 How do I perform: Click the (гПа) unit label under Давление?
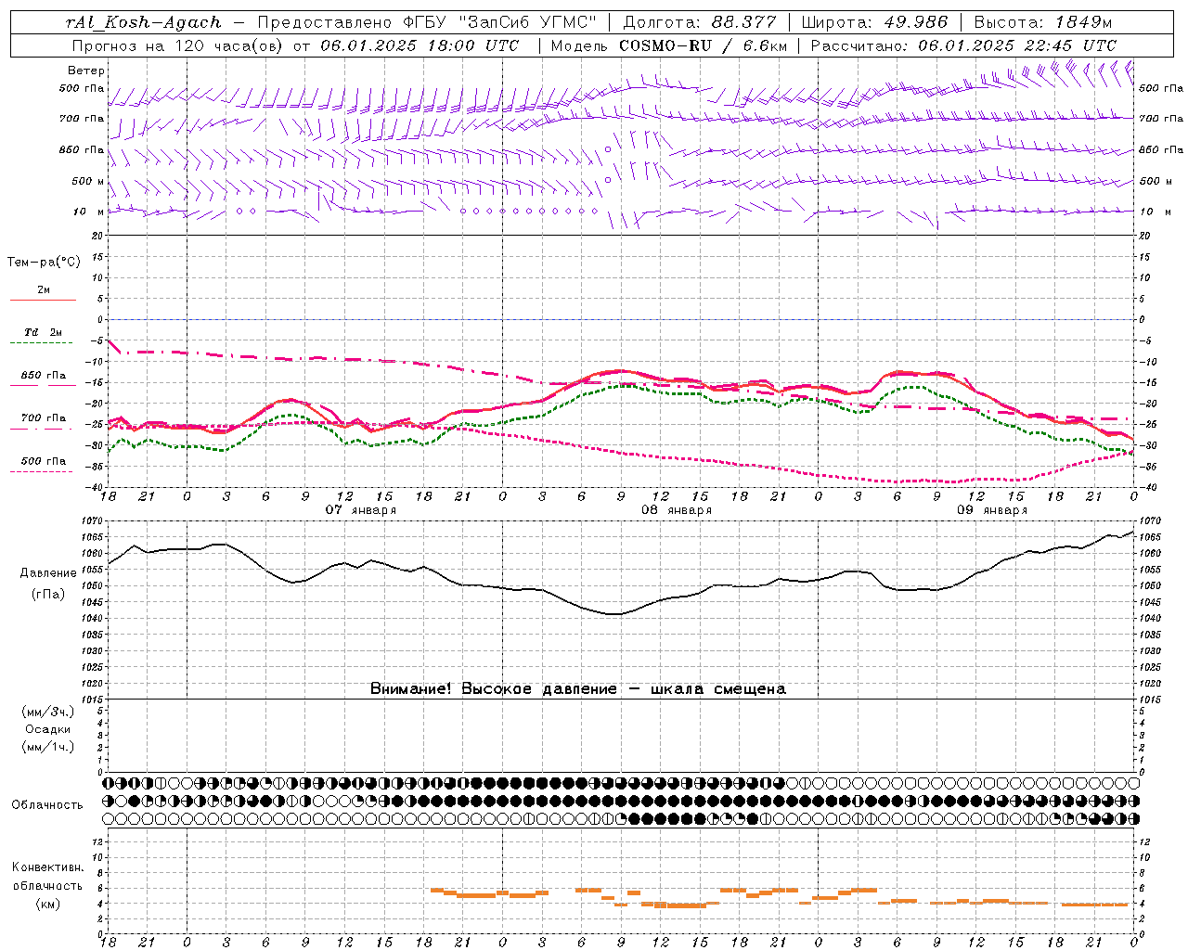(48, 594)
